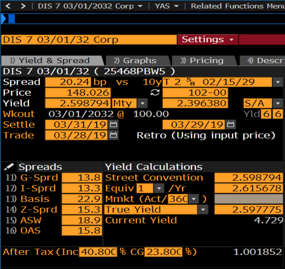Open the ASW spread function

click(x=23, y=220)
